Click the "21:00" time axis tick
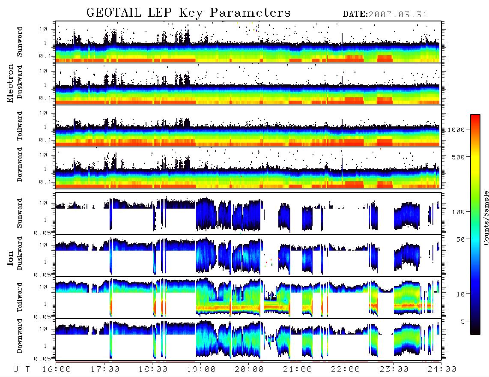 [x=298, y=369]
